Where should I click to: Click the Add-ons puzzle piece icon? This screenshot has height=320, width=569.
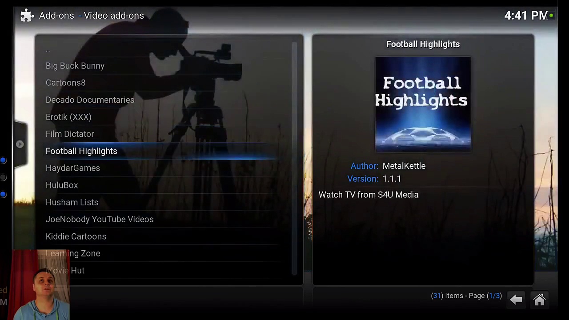[x=27, y=16]
